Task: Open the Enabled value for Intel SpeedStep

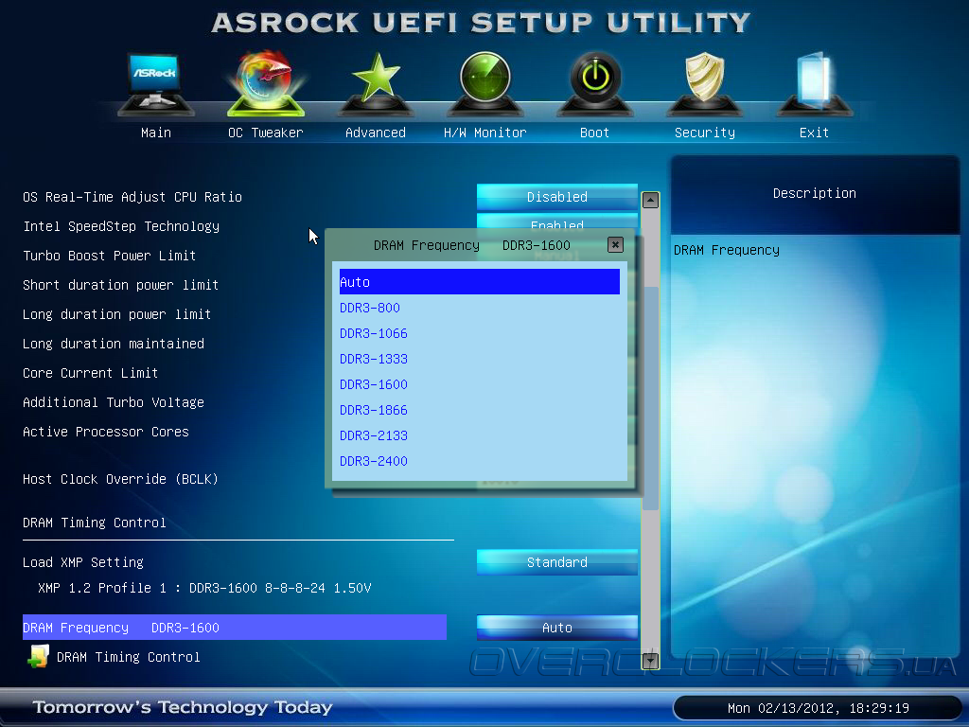Action: 556,221
